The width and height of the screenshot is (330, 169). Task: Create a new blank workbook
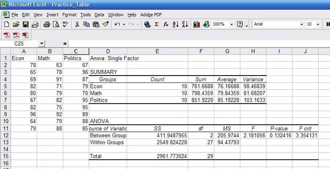(x=6, y=24)
